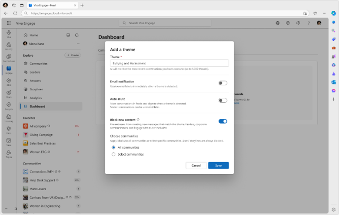Open browser favorites star icon
This screenshot has width=339, height=215.
[315, 13]
